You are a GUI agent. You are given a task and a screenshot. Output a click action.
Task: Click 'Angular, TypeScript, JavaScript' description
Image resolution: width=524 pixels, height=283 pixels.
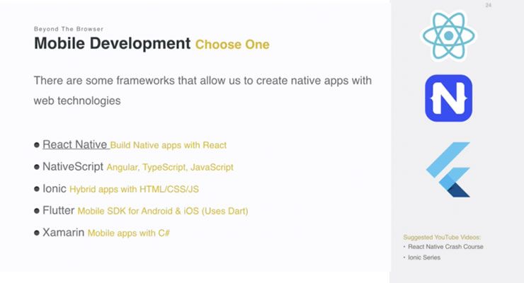point(170,168)
